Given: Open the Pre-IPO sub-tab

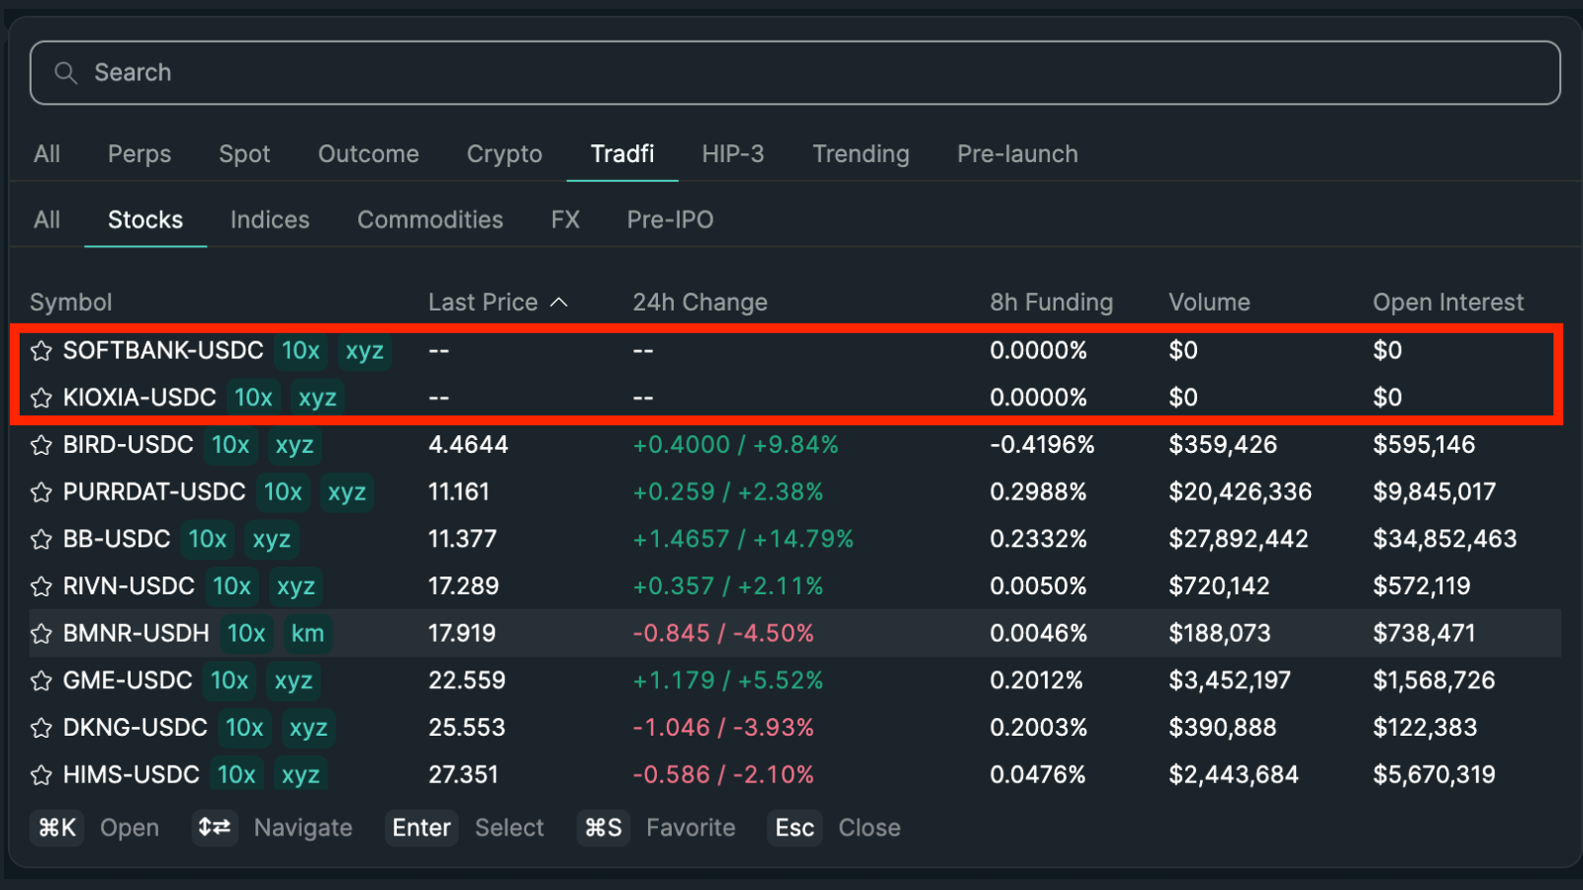Looking at the screenshot, I should (670, 220).
